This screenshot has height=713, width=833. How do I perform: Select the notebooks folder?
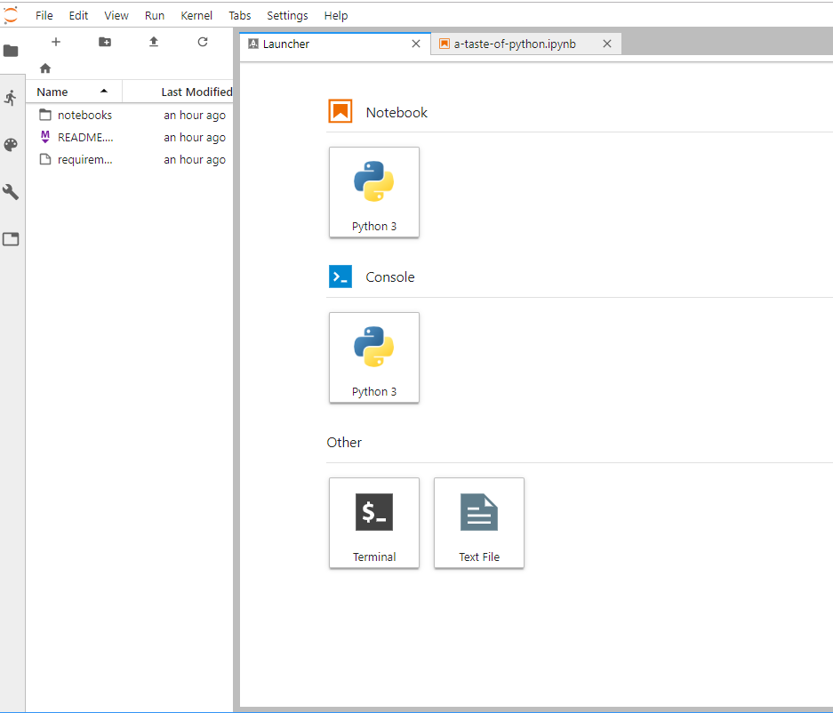(x=130, y=116)
